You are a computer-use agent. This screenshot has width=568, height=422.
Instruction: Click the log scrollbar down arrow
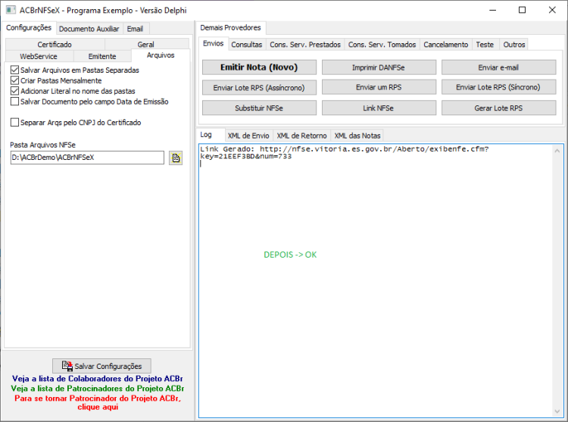(557, 411)
